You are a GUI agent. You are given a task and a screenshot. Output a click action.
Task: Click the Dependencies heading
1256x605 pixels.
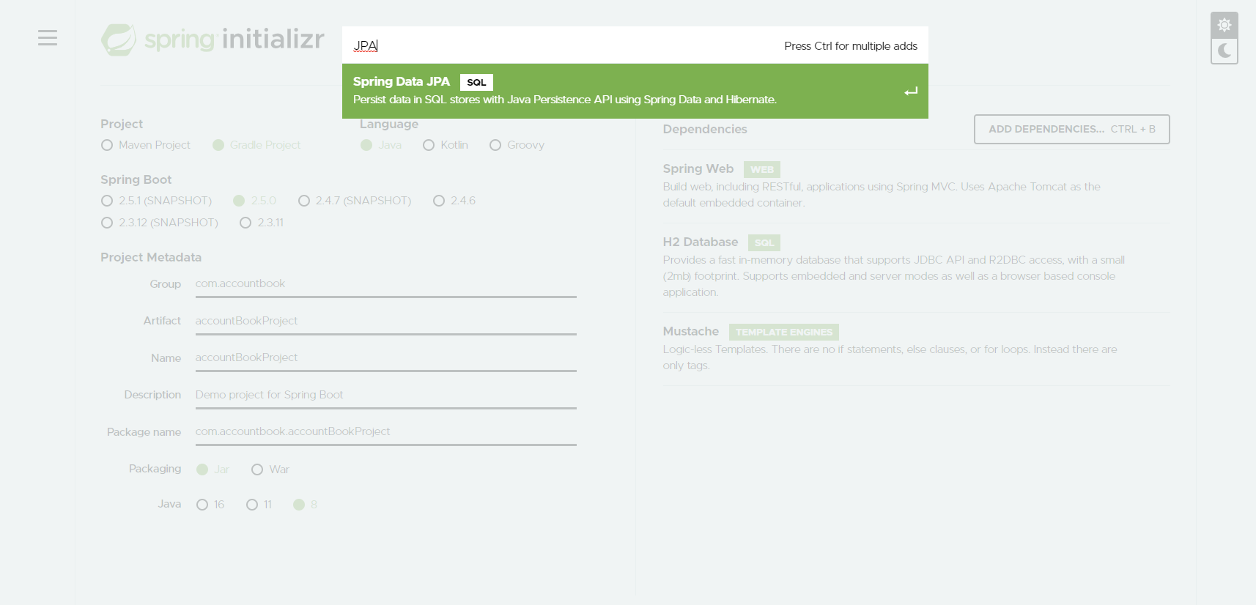[705, 129]
